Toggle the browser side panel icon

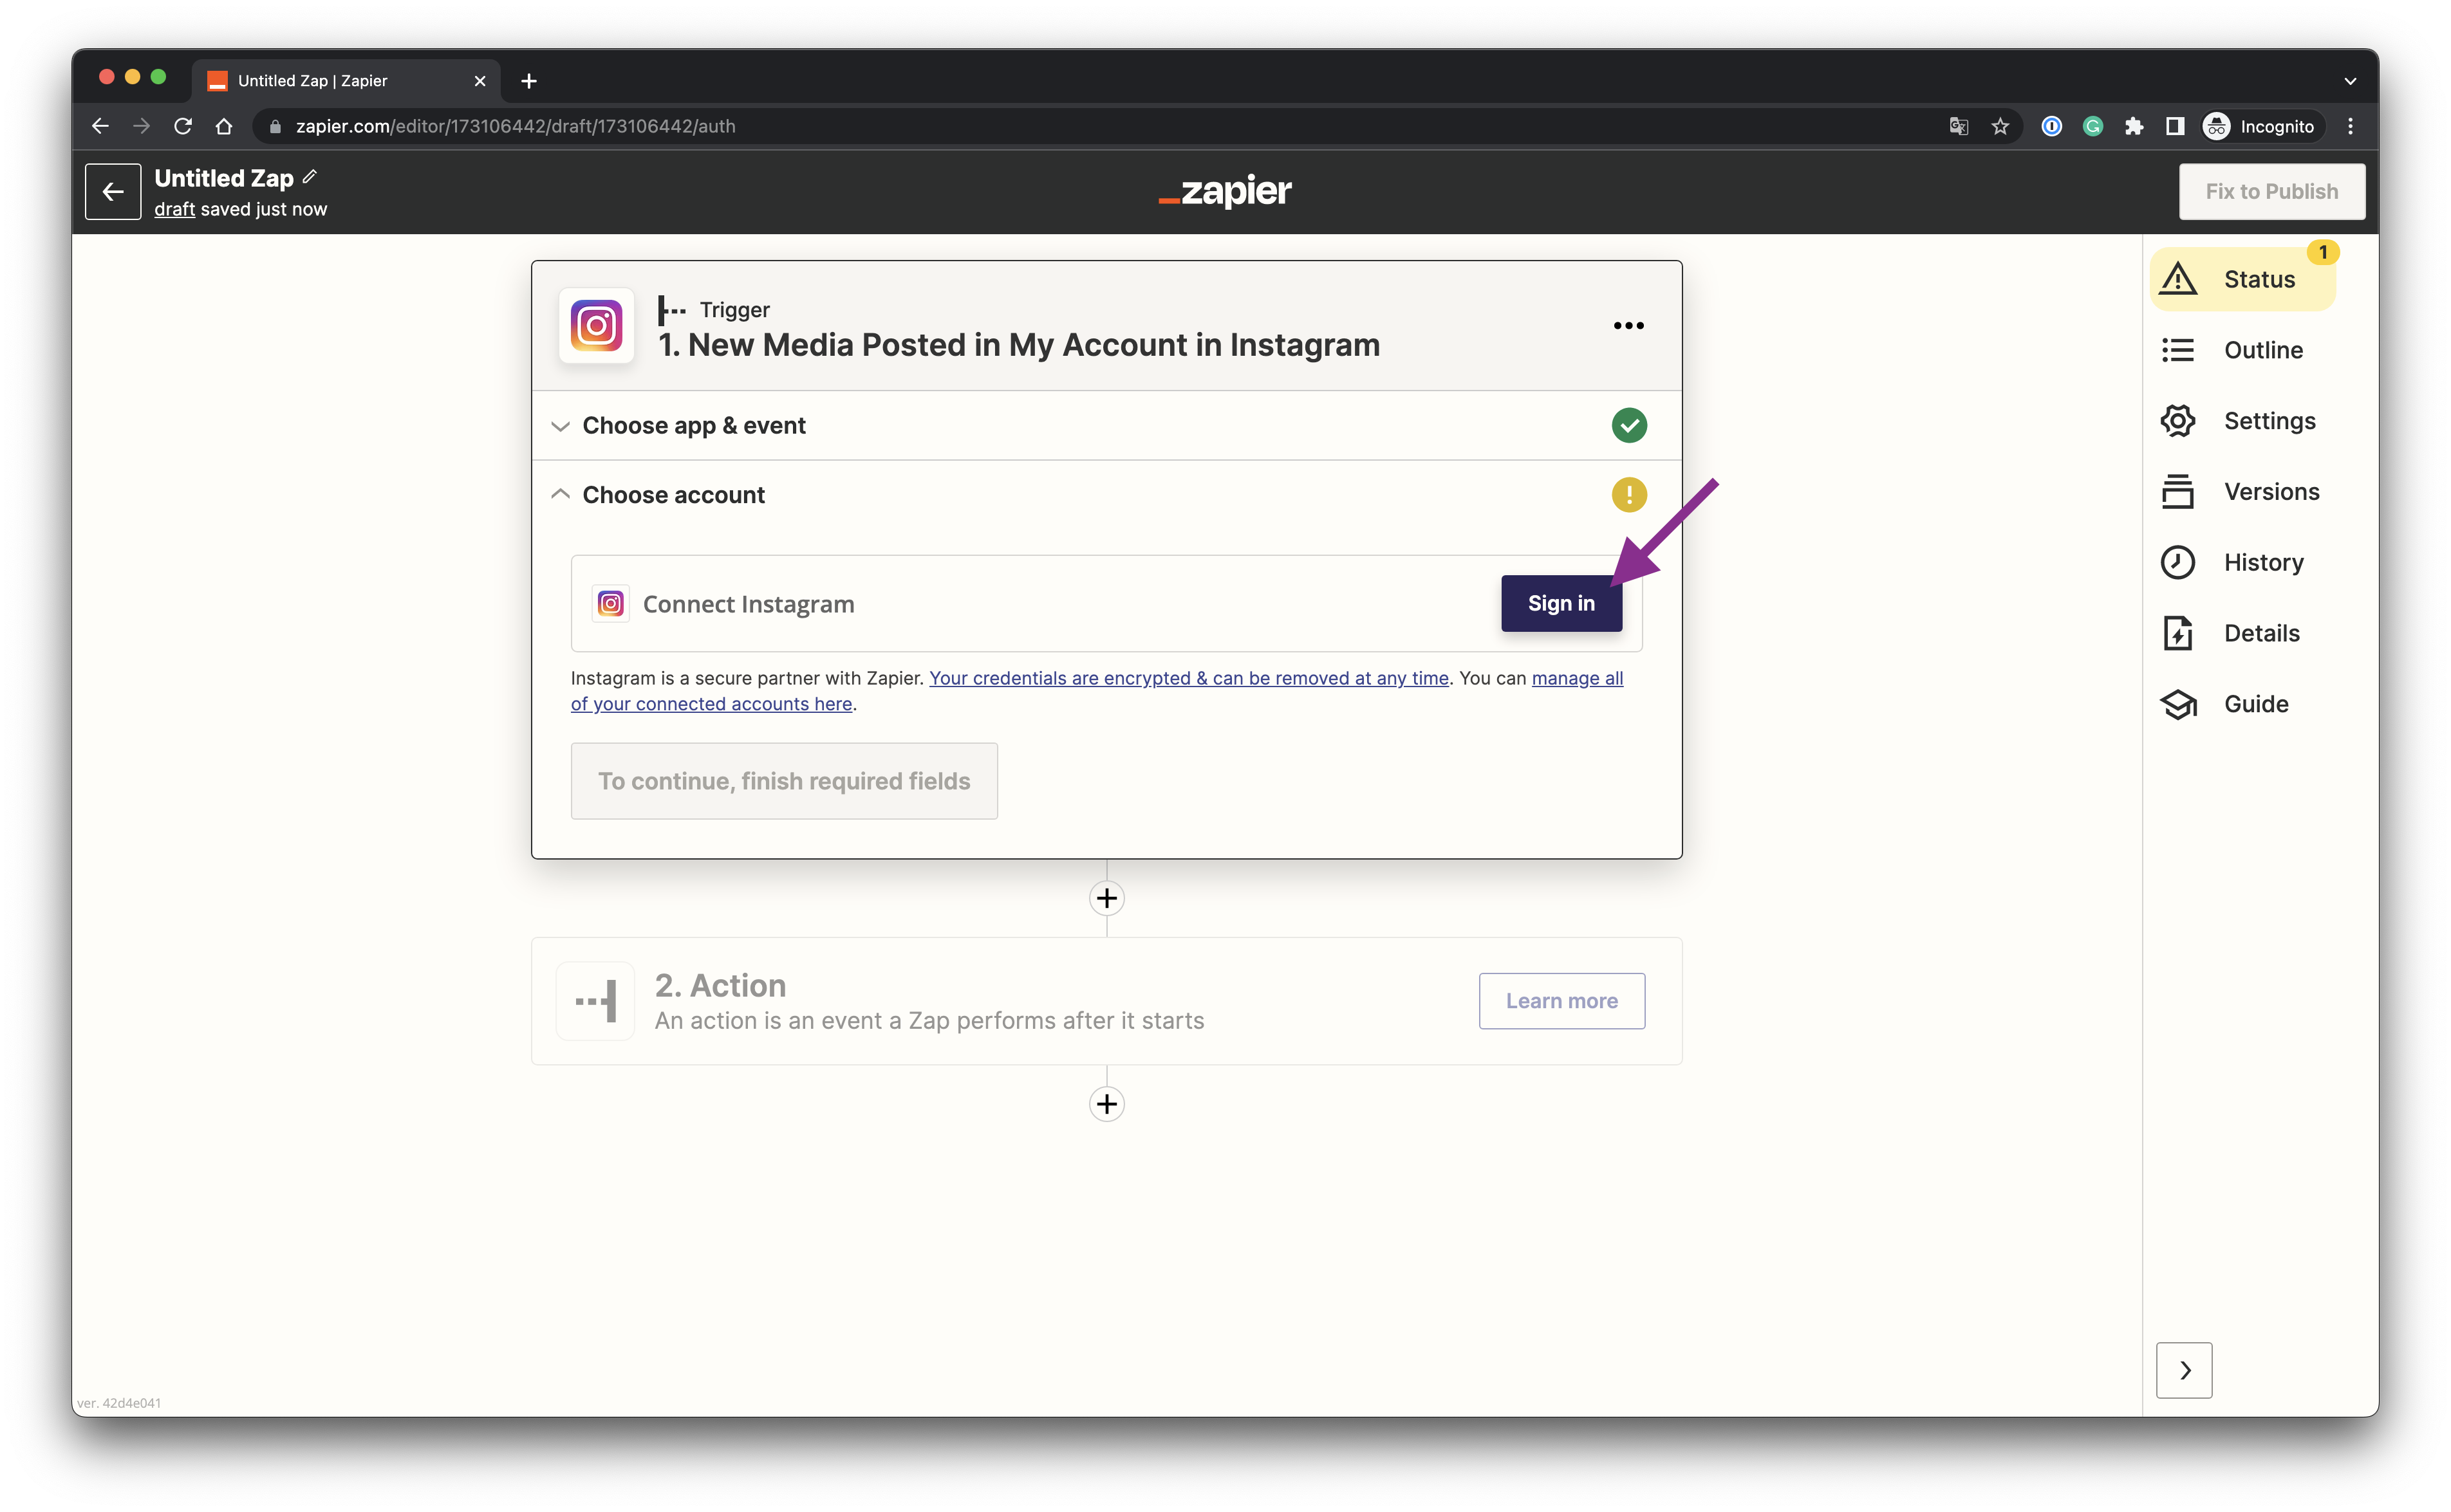pyautogui.click(x=2175, y=126)
